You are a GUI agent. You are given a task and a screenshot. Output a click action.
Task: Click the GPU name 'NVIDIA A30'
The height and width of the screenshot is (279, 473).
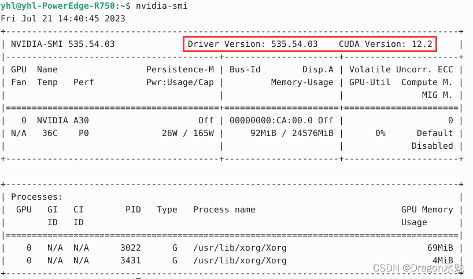point(63,120)
